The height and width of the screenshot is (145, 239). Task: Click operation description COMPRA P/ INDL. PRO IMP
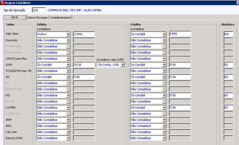pos(74,10)
